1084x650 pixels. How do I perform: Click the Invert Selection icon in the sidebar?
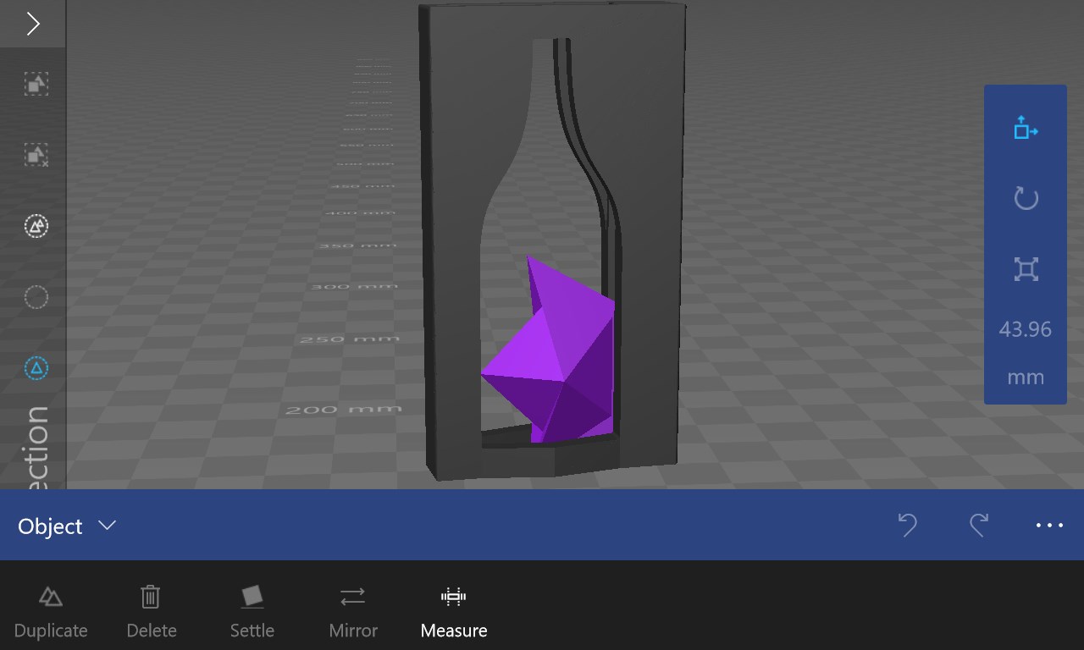35,226
